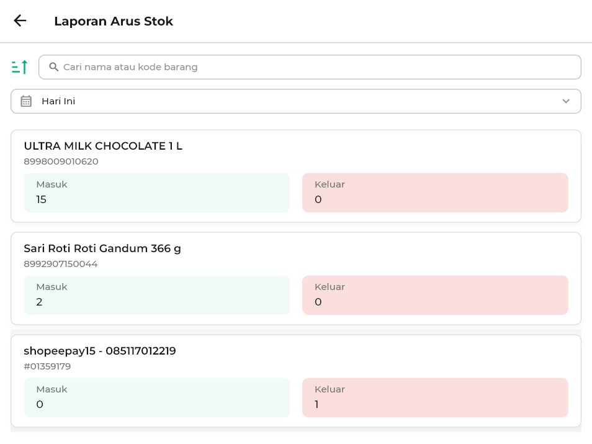Click the Laporan Arus Stok page title
Viewport: 592px width, 444px height.
114,22
